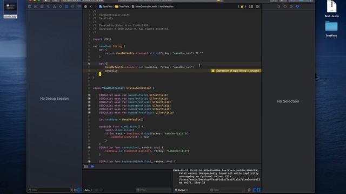The image size is (346, 194).
Task: Open the Issue navigator triangle icon
Action: [54, 6]
